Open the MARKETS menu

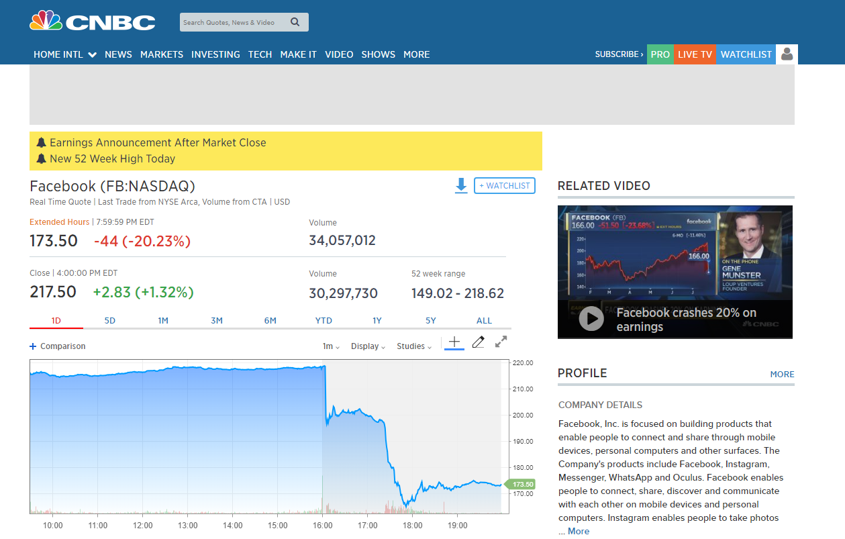click(162, 54)
